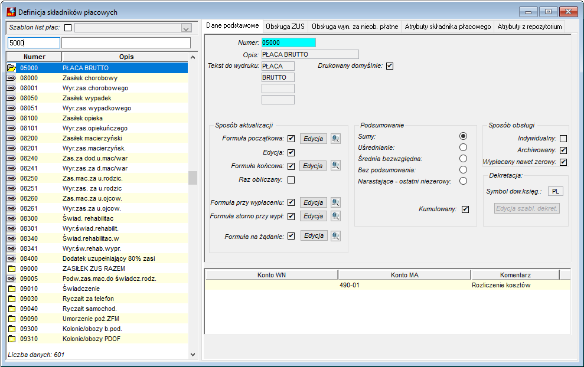This screenshot has width=584, height=367.
Task: Click the folder icon of 09030 Ryczałt za telefon
Action: pos(12,299)
